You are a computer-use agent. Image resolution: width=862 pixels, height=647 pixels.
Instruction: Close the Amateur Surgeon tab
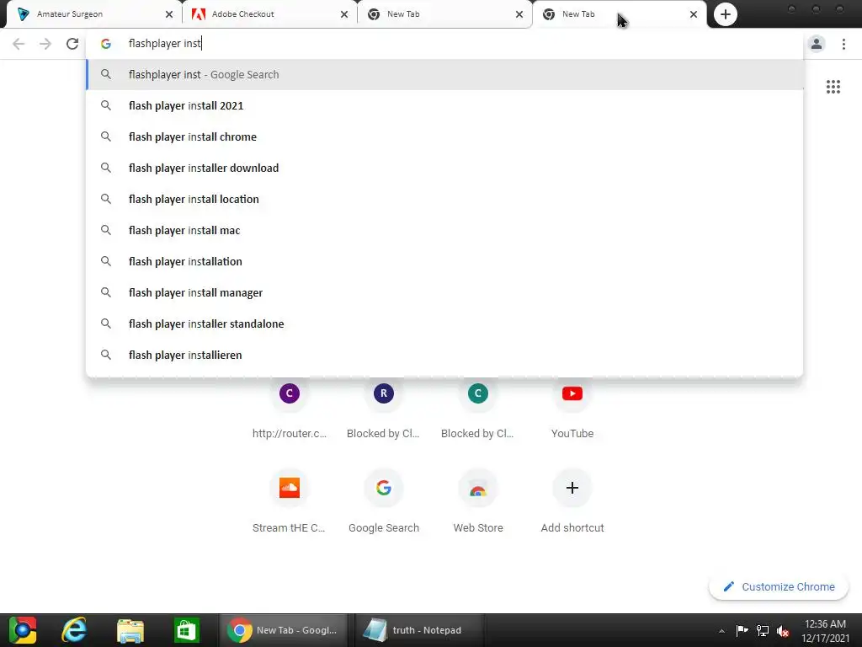click(x=169, y=14)
